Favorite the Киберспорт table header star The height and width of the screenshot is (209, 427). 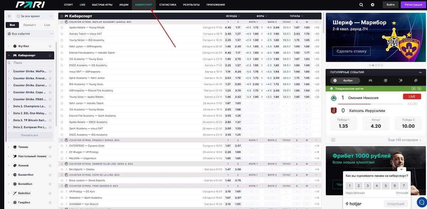(x=62, y=16)
